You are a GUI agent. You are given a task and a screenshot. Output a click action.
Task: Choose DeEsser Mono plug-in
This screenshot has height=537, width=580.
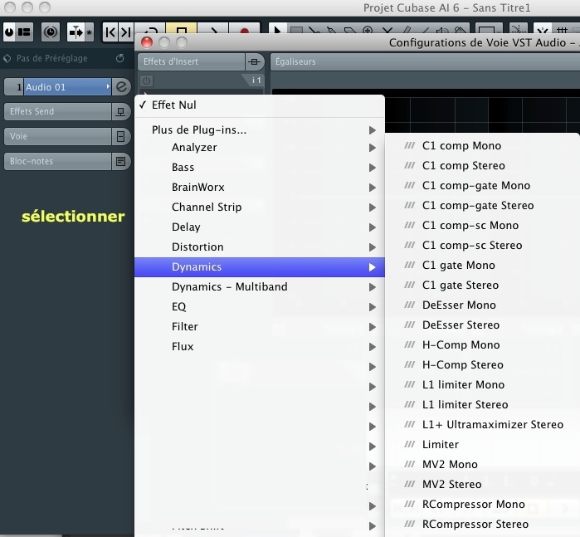click(x=482, y=305)
